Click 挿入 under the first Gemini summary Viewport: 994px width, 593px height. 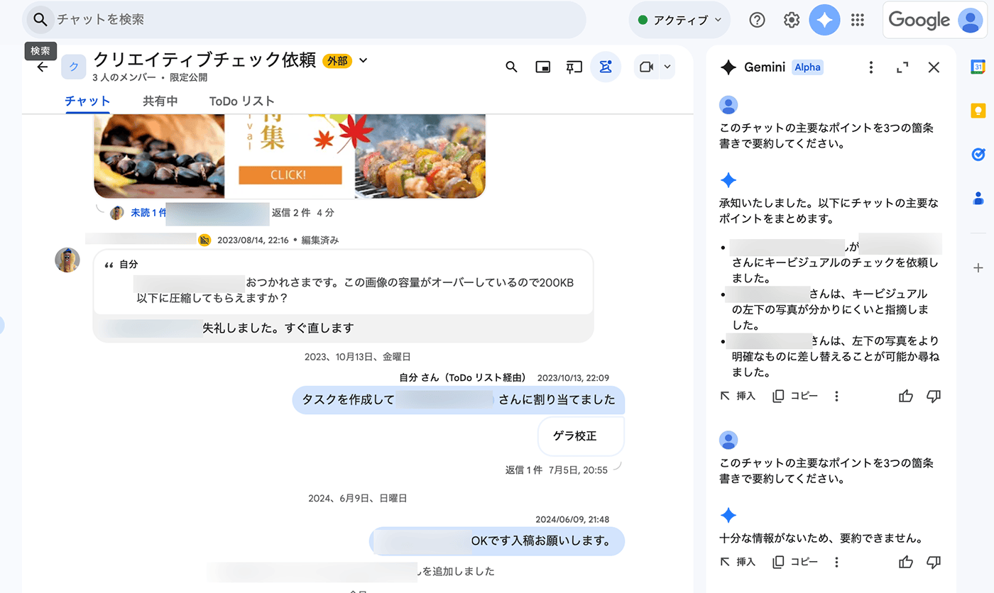[x=738, y=397]
